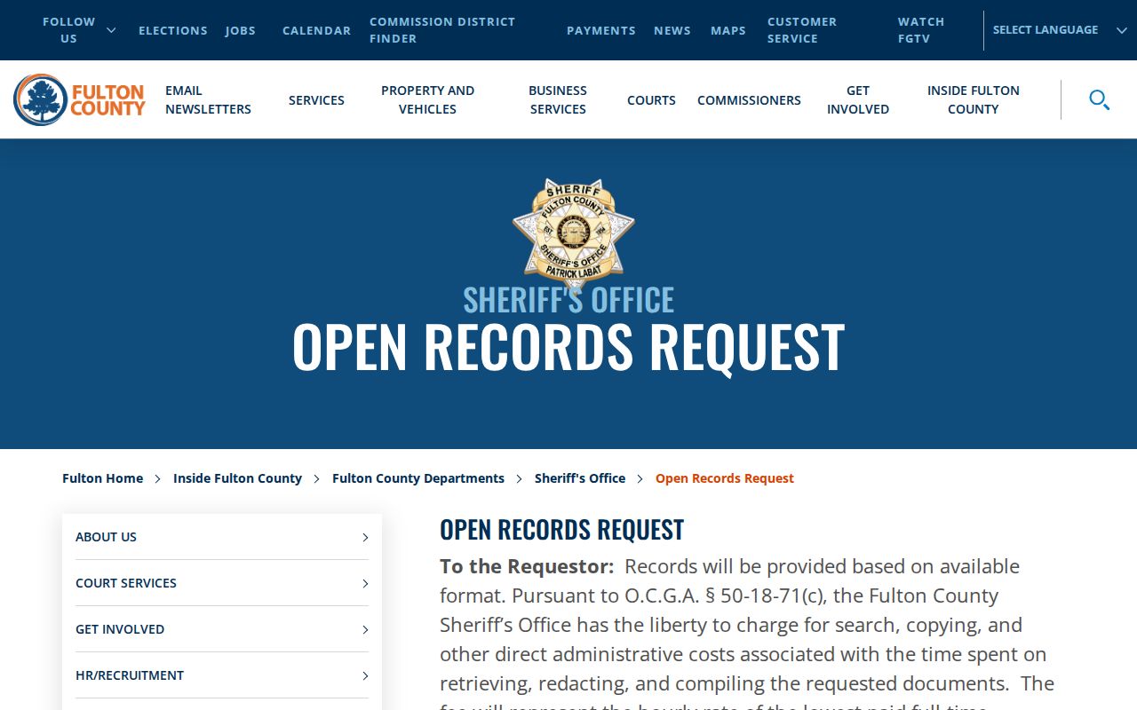Open Court Services in sidebar
This screenshot has width=1137, height=710.
click(126, 583)
